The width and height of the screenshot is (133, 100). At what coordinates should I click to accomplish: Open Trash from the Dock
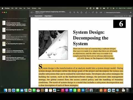tap(127, 90)
